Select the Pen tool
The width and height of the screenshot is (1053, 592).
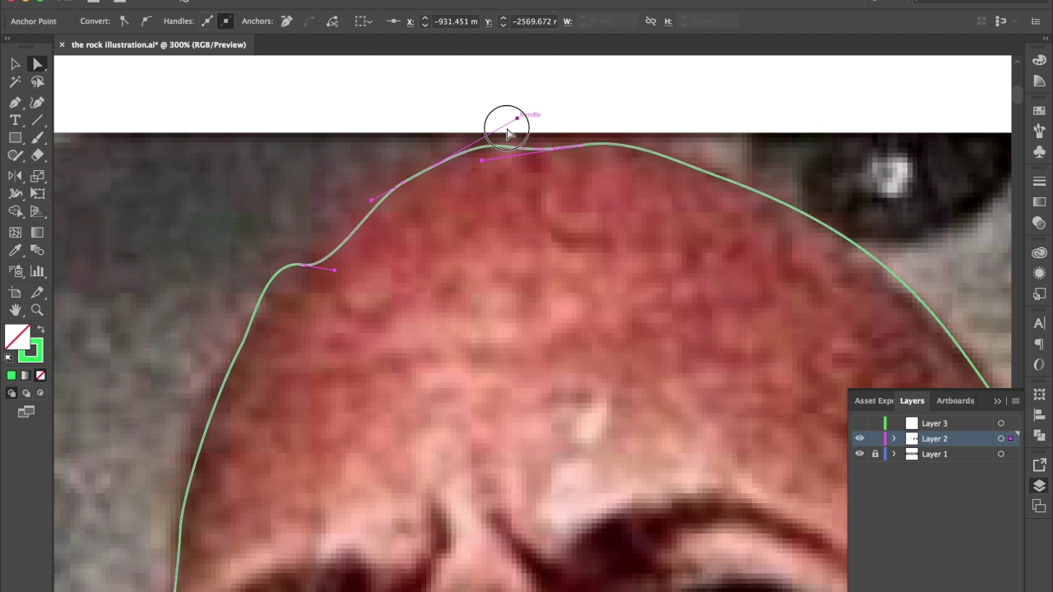[x=16, y=103]
